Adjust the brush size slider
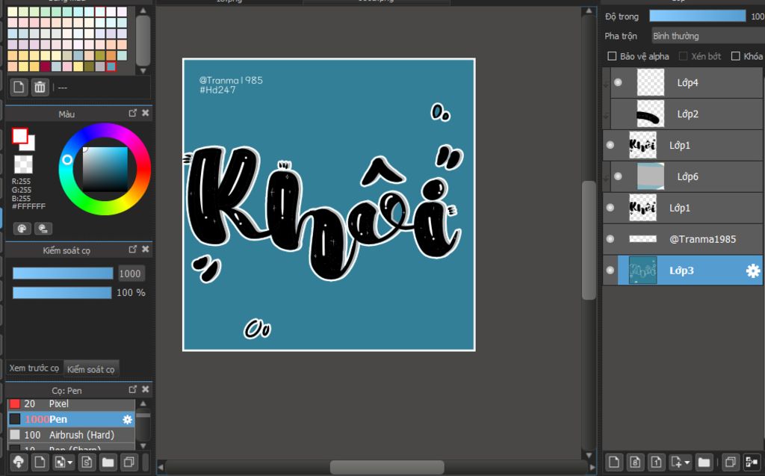 tap(63, 273)
